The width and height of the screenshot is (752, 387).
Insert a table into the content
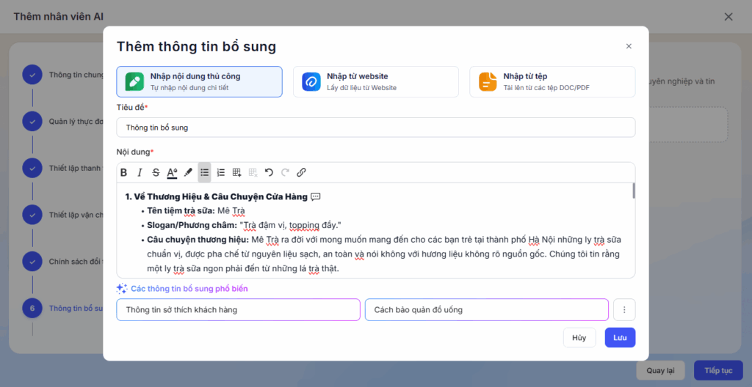pyautogui.click(x=236, y=173)
